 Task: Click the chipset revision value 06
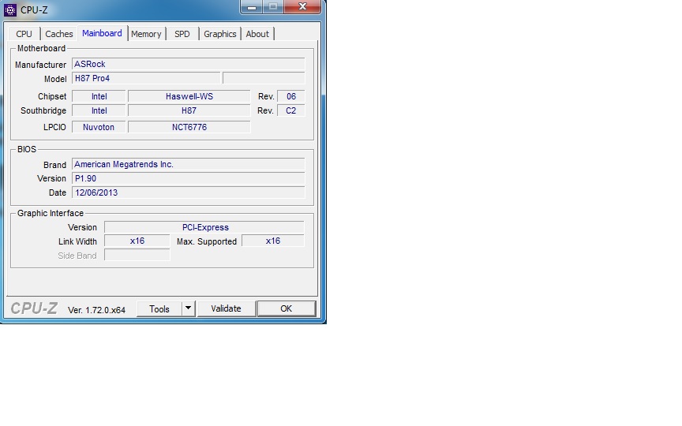tap(291, 96)
